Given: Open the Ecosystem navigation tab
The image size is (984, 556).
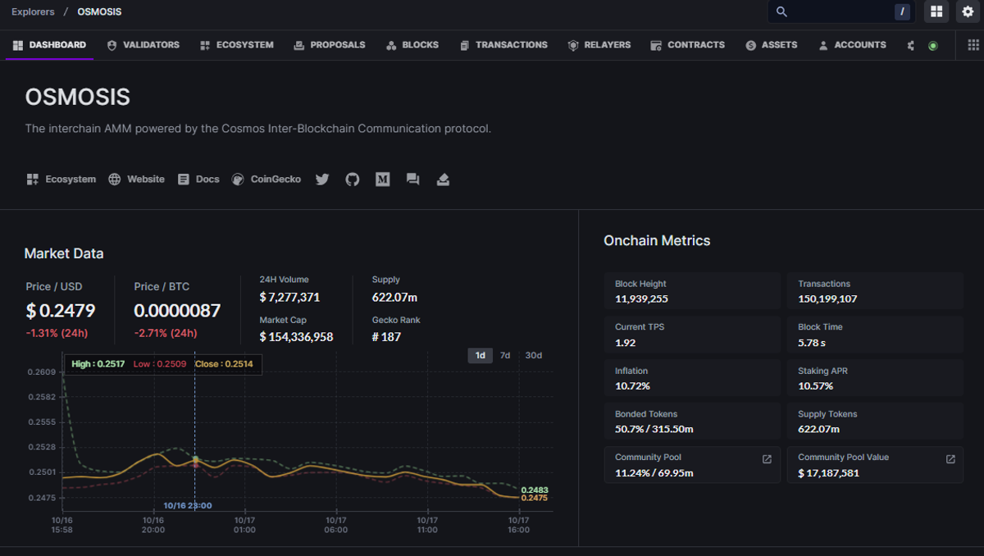Looking at the screenshot, I should pyautogui.click(x=237, y=45).
